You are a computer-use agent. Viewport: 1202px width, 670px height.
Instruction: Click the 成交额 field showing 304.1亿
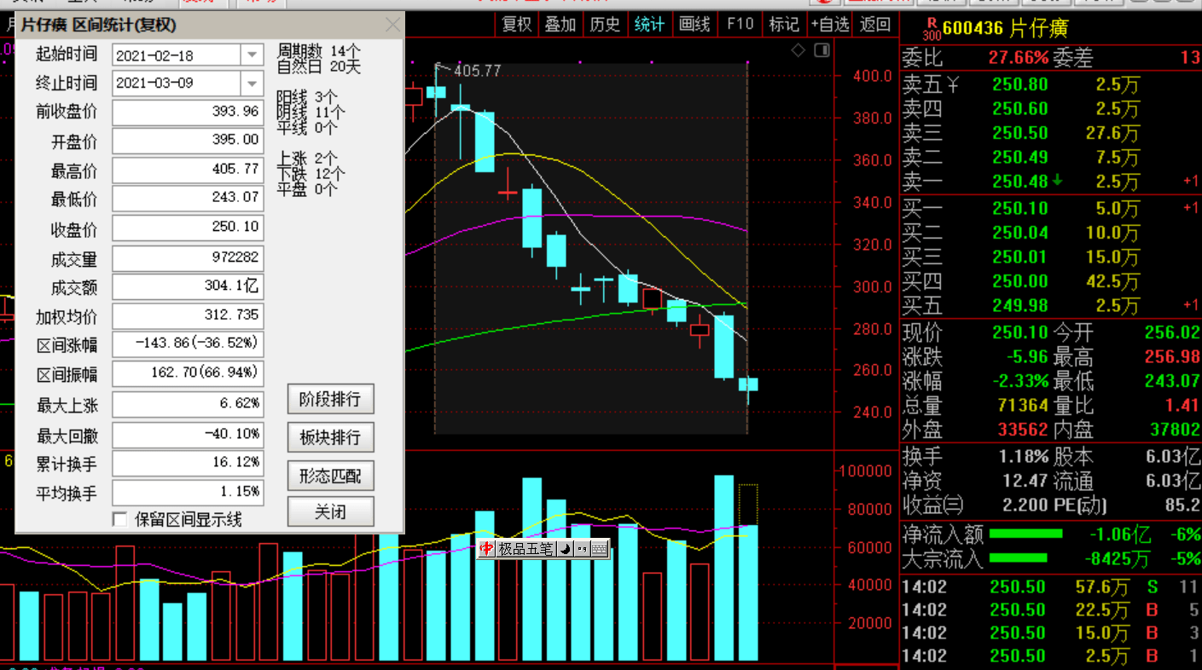[x=188, y=287]
